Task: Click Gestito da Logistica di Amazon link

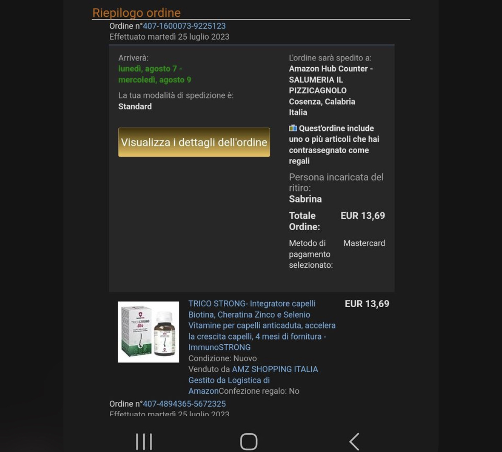Action: tap(229, 385)
